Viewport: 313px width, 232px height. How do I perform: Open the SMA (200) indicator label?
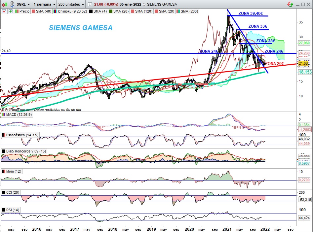(187, 11)
